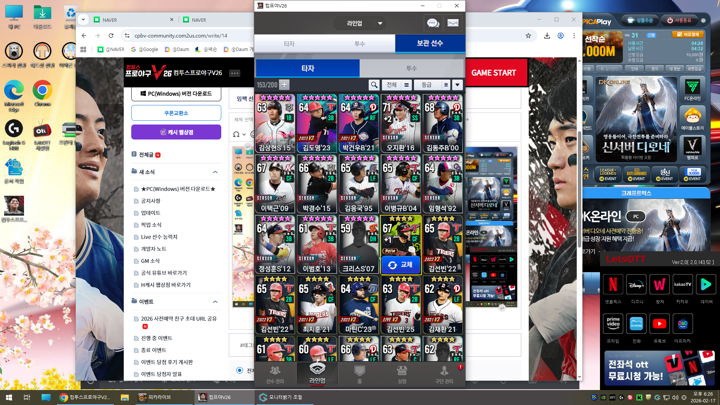
Task: Bookmark this page with the star icon
Action: pos(528,36)
